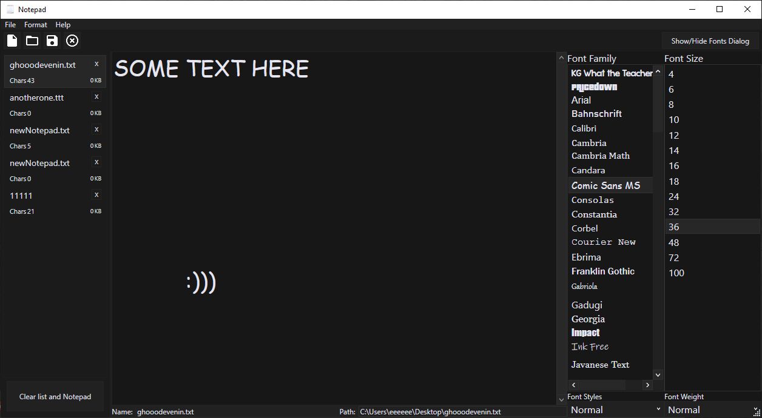Choose the Ink Free font family
Viewport: 762px width, 418px height.
pos(610,347)
